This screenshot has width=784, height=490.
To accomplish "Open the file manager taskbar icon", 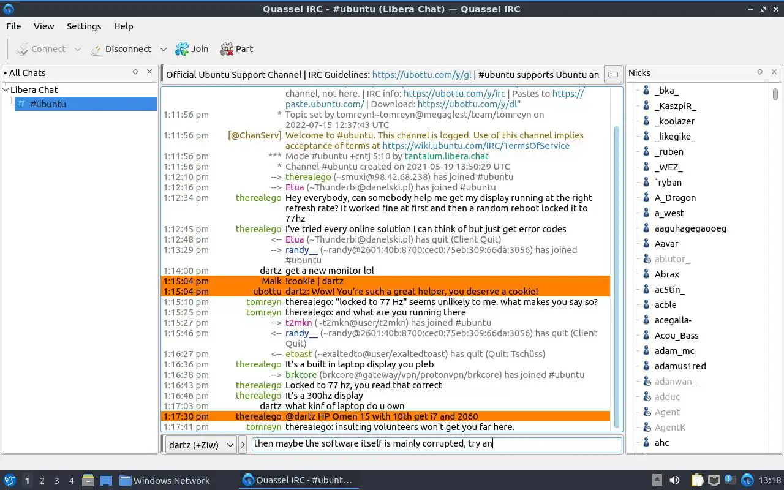I will coord(88,480).
